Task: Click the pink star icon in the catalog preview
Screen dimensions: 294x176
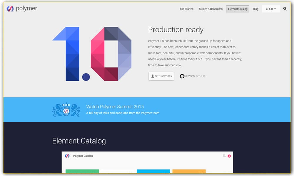Action: pos(229,156)
